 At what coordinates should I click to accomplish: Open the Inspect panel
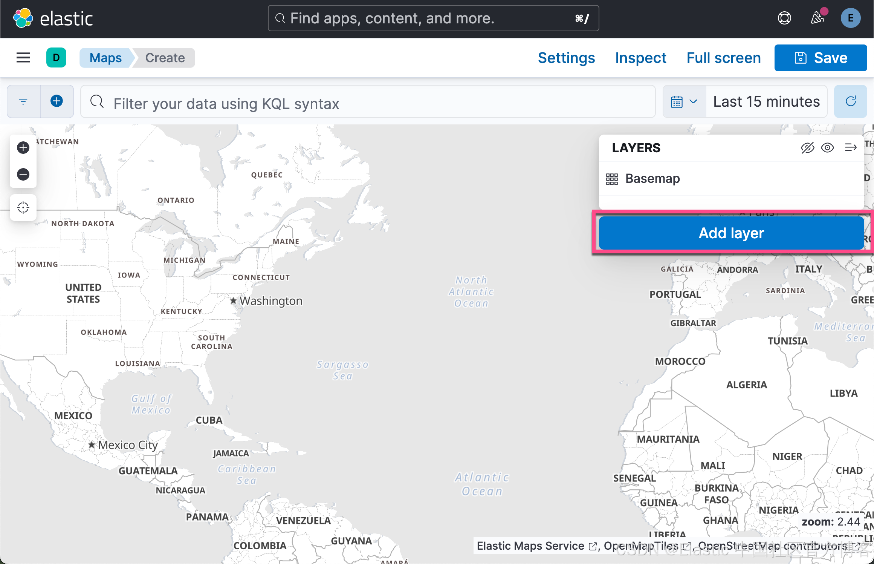point(640,58)
